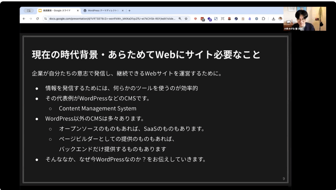Click the bullet その代表例がWordPressなどのCMSです
This screenshot has height=190, width=336.
coord(97,98)
